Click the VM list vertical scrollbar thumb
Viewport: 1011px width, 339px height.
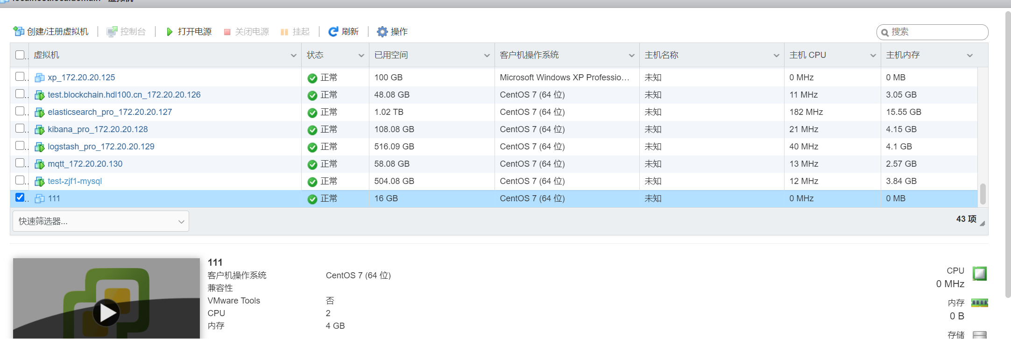click(x=983, y=194)
